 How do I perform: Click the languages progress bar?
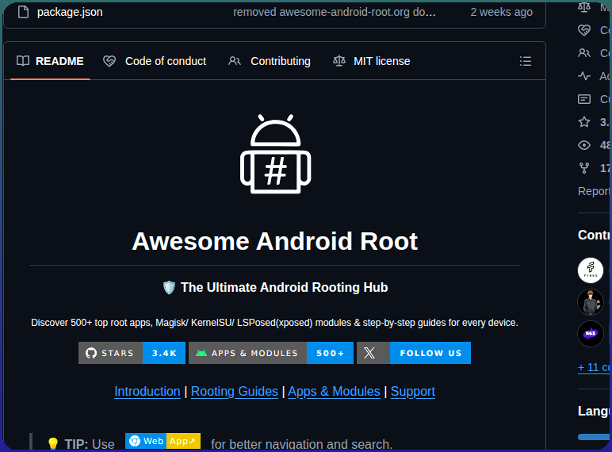pyautogui.click(x=593, y=437)
